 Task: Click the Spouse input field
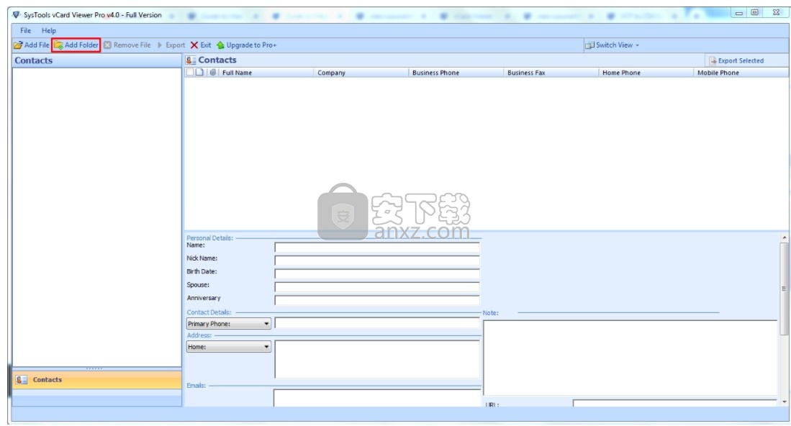click(x=377, y=287)
